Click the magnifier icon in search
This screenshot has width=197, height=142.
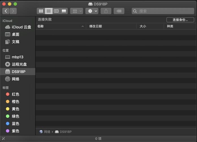[x=135, y=11]
